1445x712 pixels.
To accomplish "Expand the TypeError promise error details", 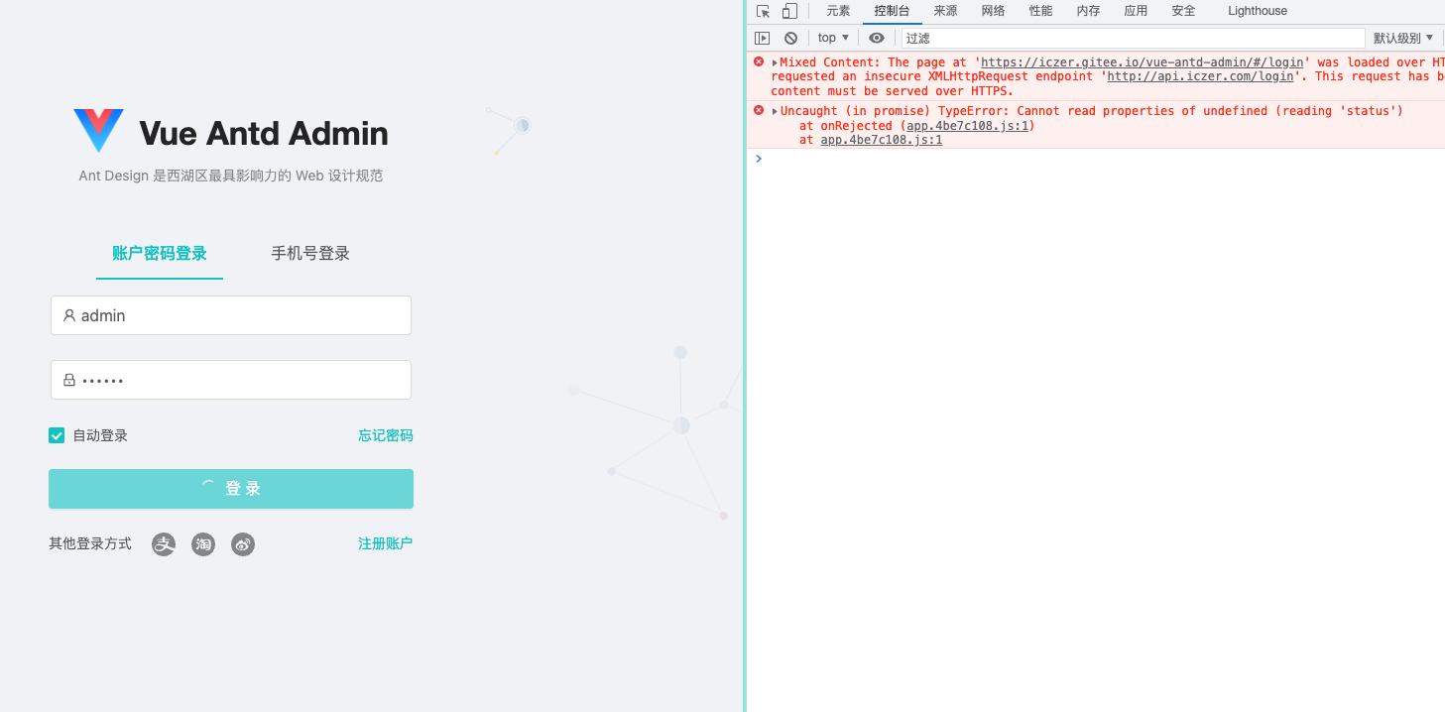I will pos(773,110).
